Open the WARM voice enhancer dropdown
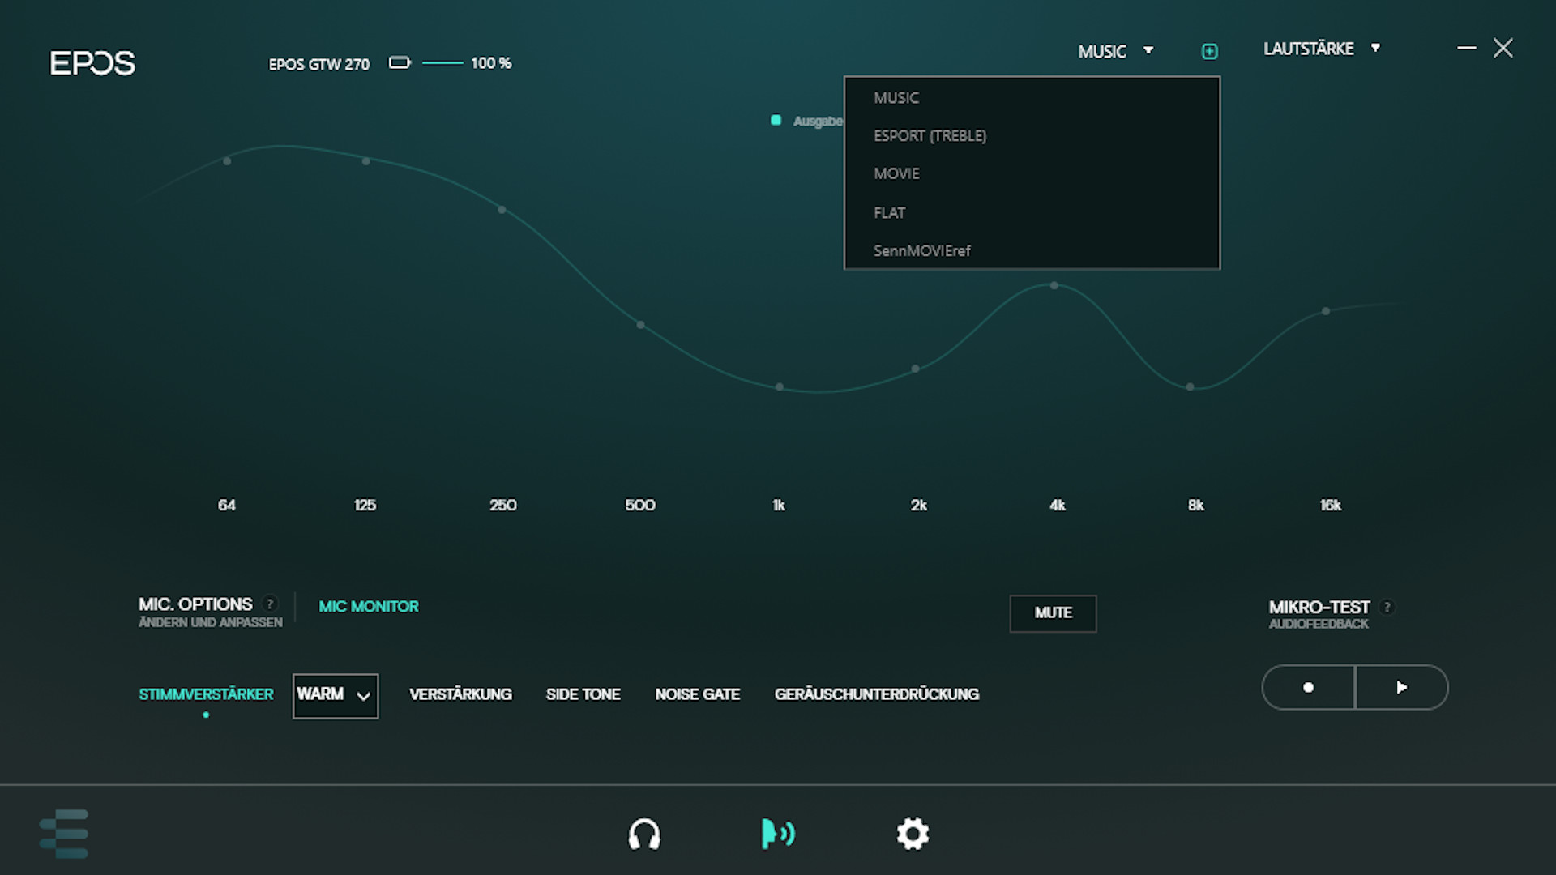The image size is (1556, 875). (x=336, y=695)
